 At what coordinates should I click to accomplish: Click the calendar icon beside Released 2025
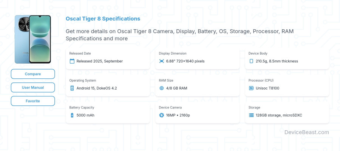tap(72, 61)
